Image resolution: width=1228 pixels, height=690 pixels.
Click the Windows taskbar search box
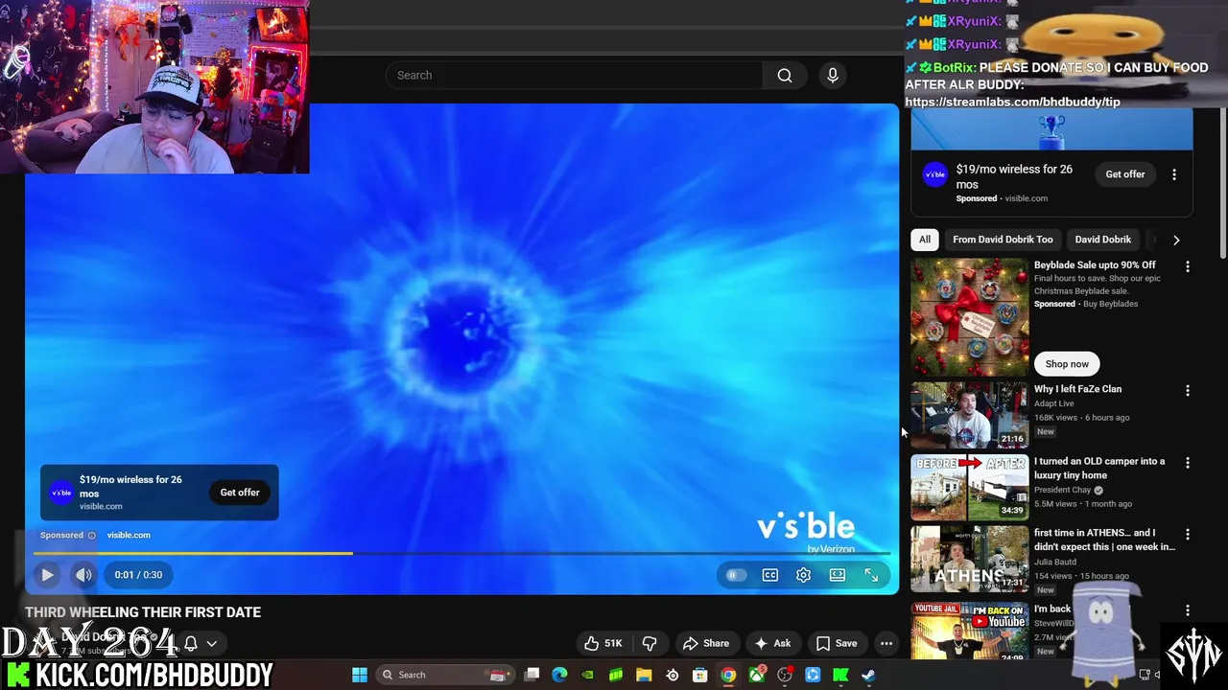pyautogui.click(x=444, y=675)
